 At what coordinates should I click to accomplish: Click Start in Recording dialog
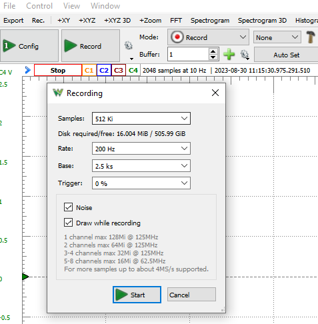[137, 295]
